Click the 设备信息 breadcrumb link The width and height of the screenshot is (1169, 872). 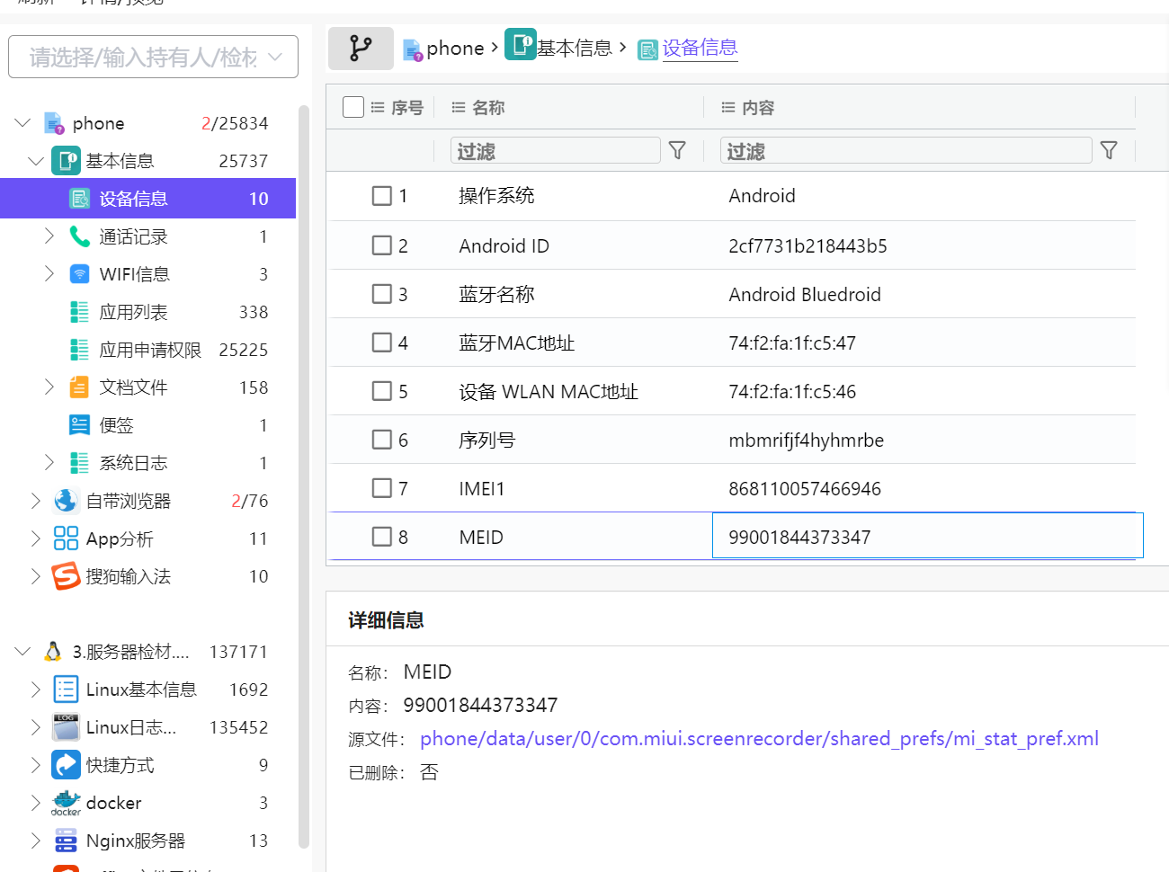pos(700,49)
